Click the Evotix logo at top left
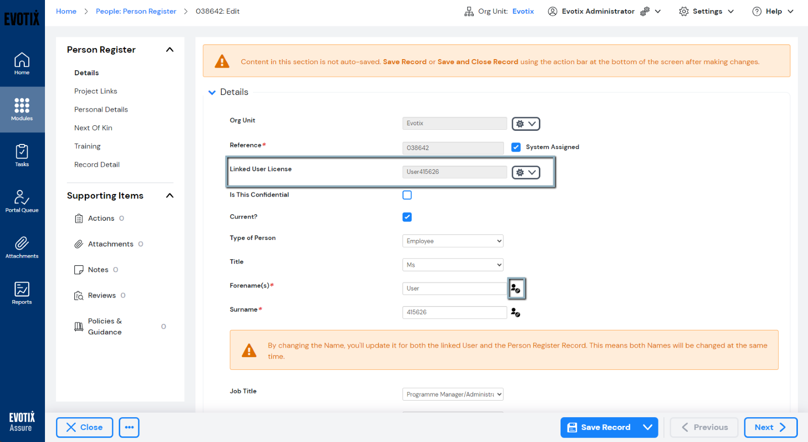Screen dimensions: 808x442 pyautogui.click(x=22, y=19)
